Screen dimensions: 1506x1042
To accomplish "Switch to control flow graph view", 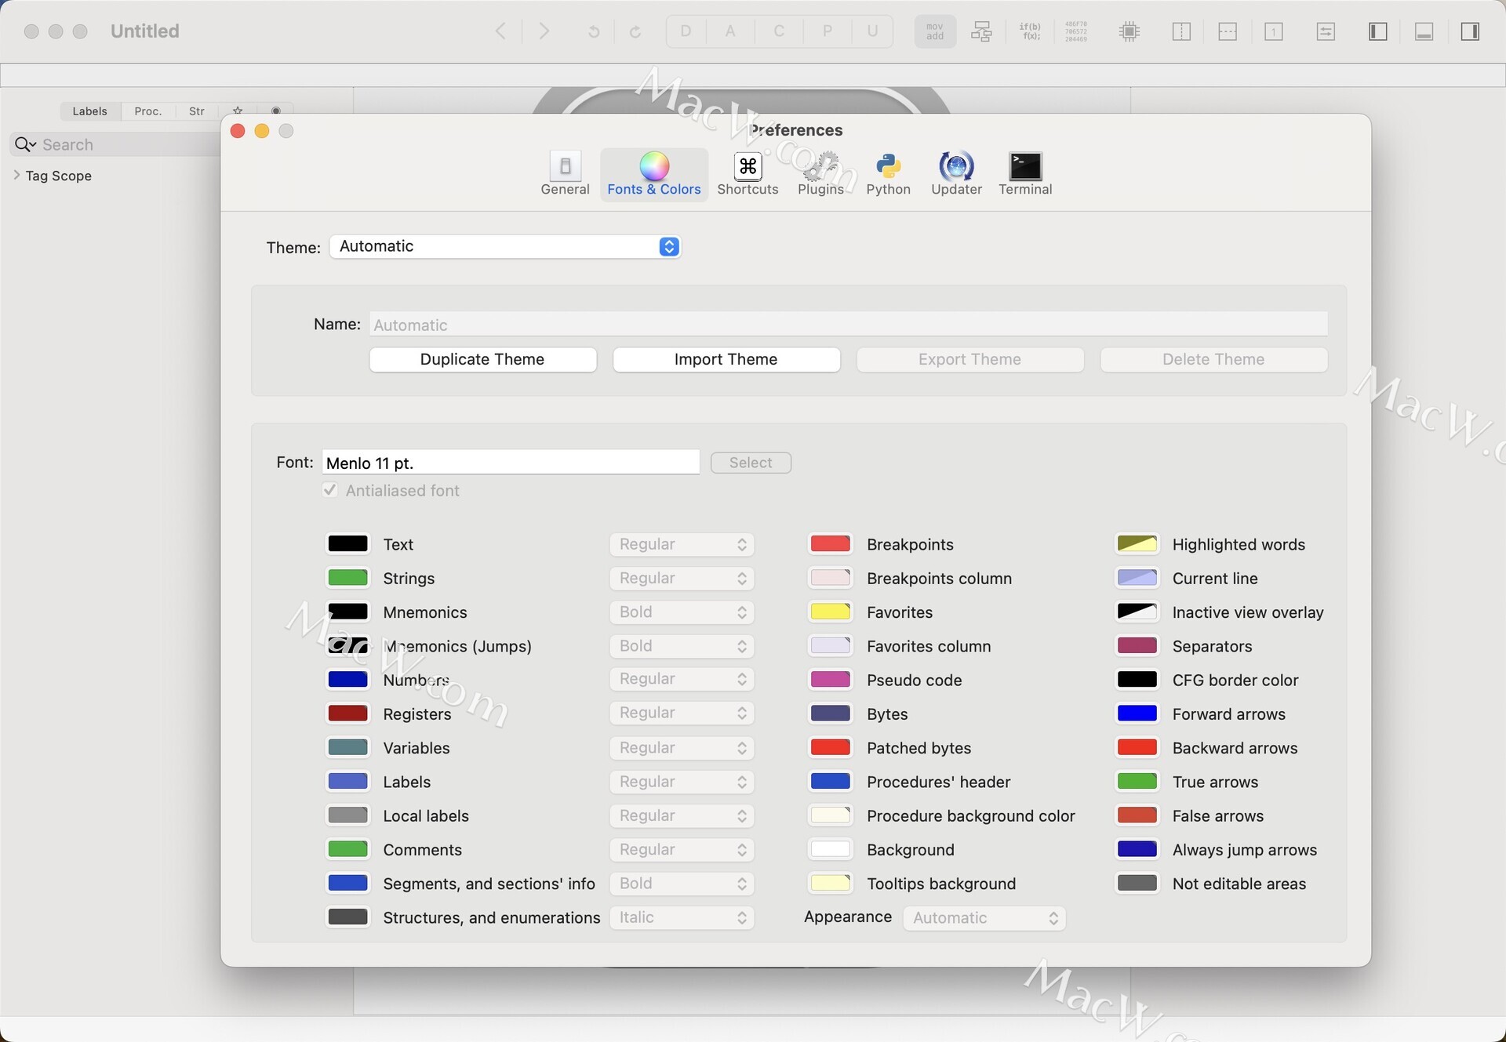I will [981, 31].
